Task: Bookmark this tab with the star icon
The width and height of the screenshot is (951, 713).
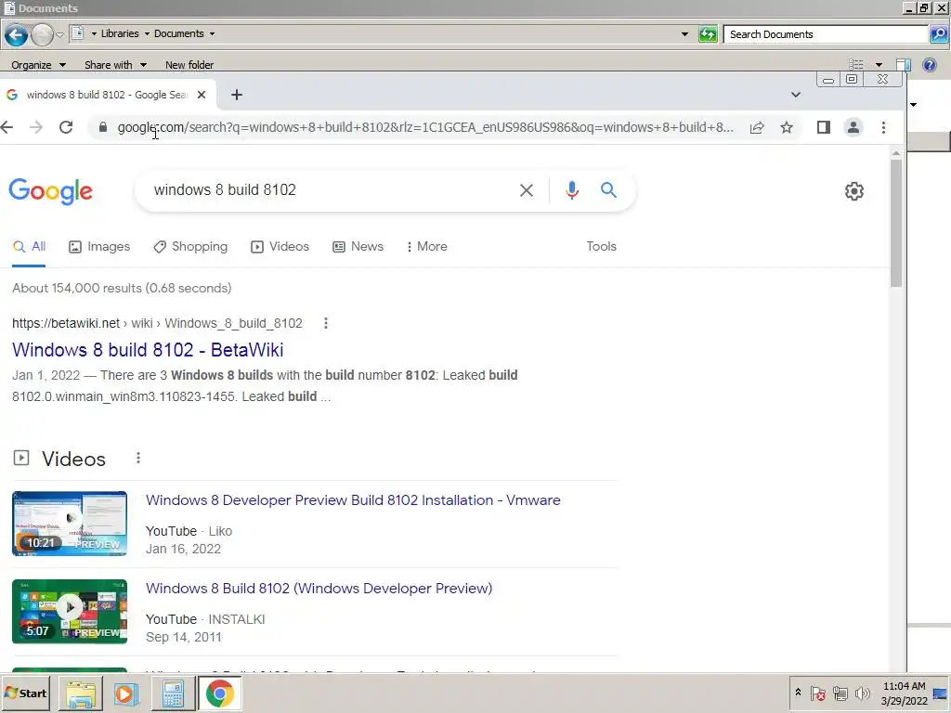Action: click(787, 127)
